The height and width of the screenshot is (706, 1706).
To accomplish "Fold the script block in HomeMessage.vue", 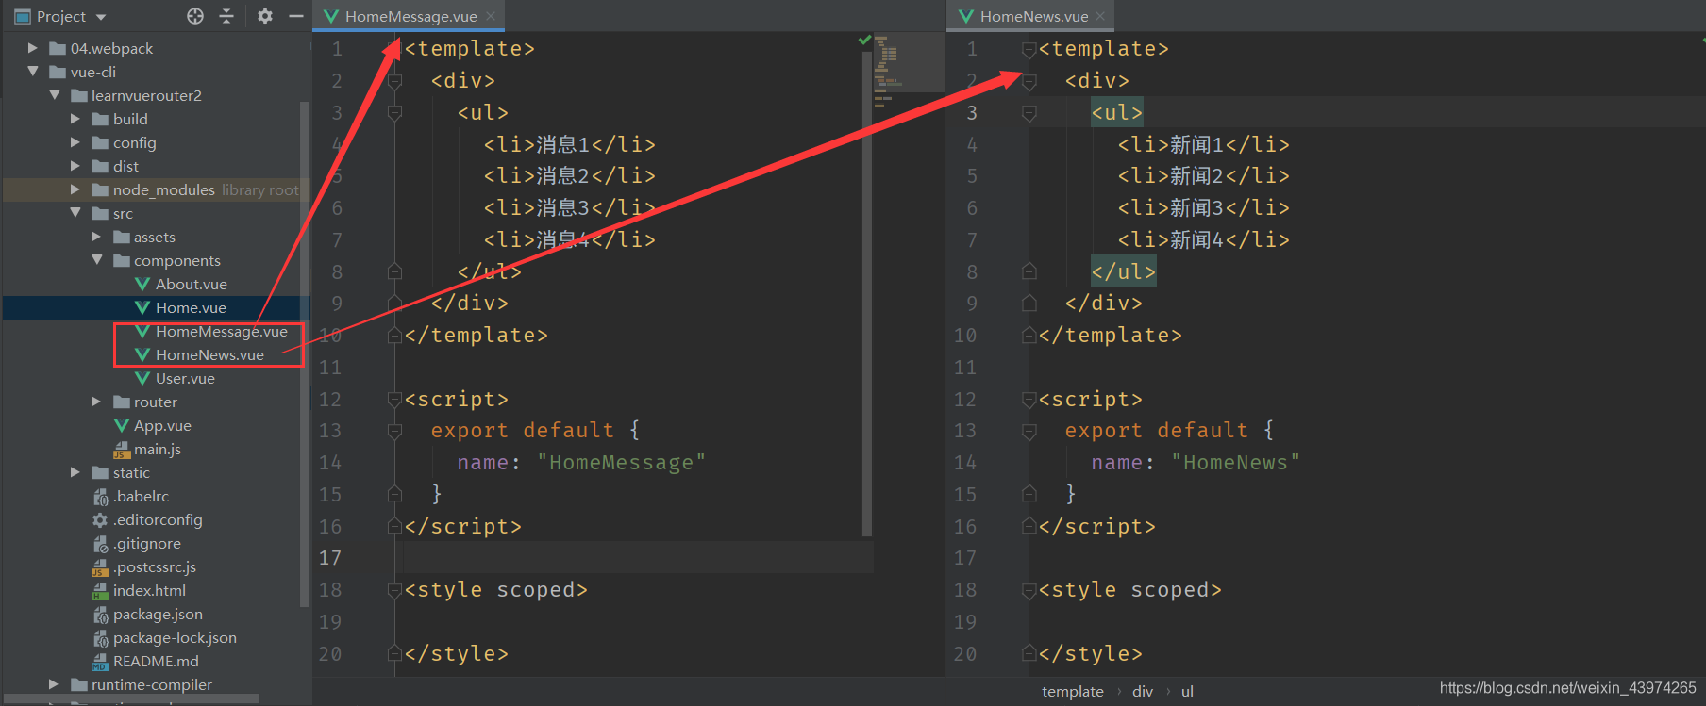I will point(395,400).
